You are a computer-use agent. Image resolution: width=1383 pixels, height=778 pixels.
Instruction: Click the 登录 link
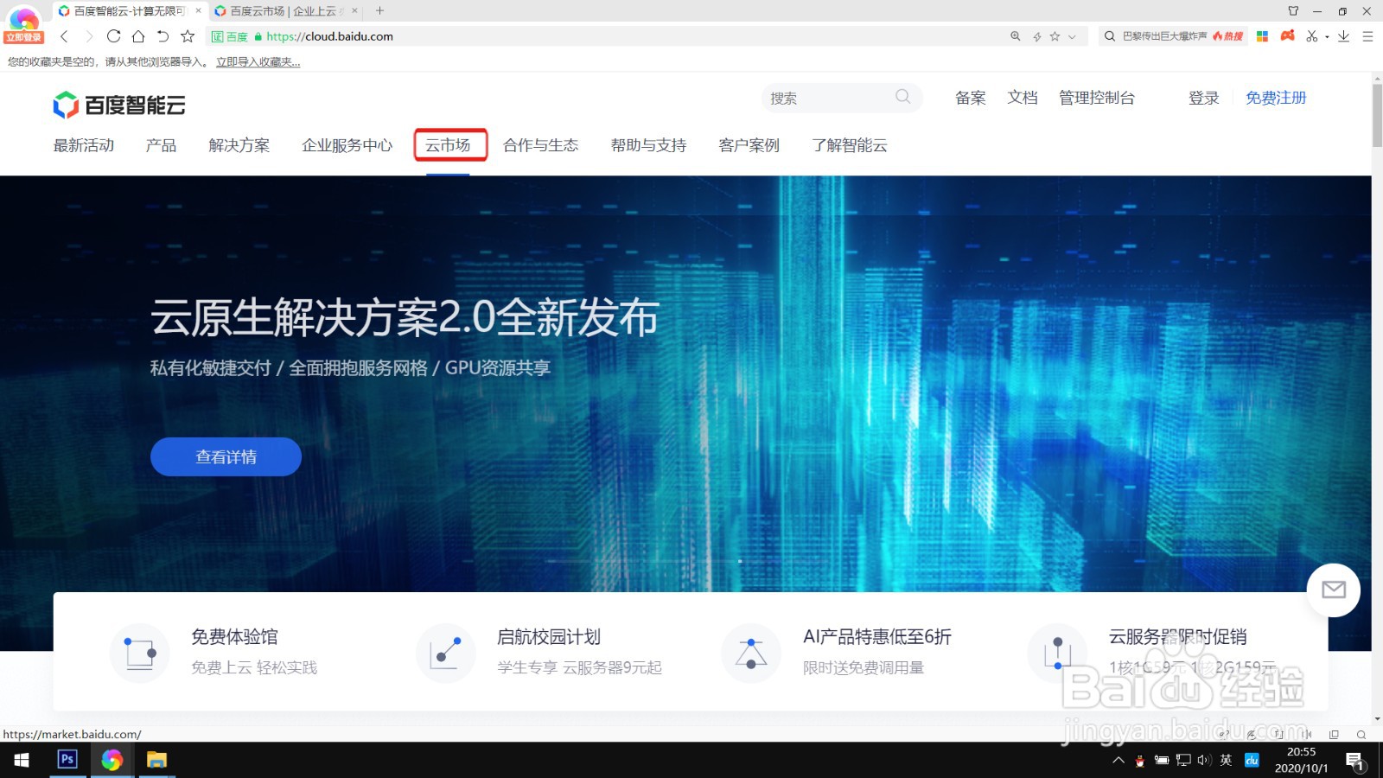1204,98
